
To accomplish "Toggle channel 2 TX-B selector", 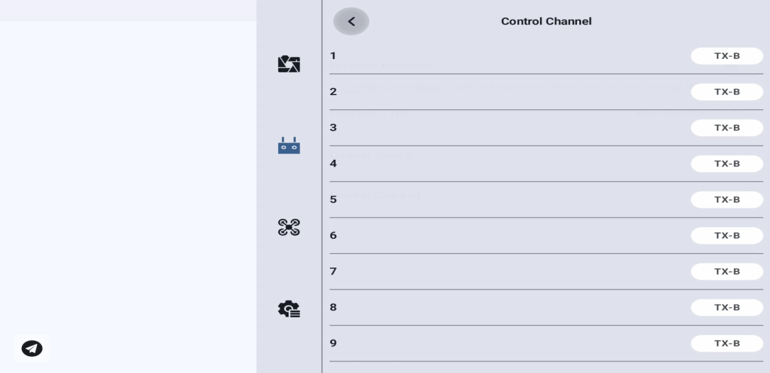I will click(x=727, y=92).
